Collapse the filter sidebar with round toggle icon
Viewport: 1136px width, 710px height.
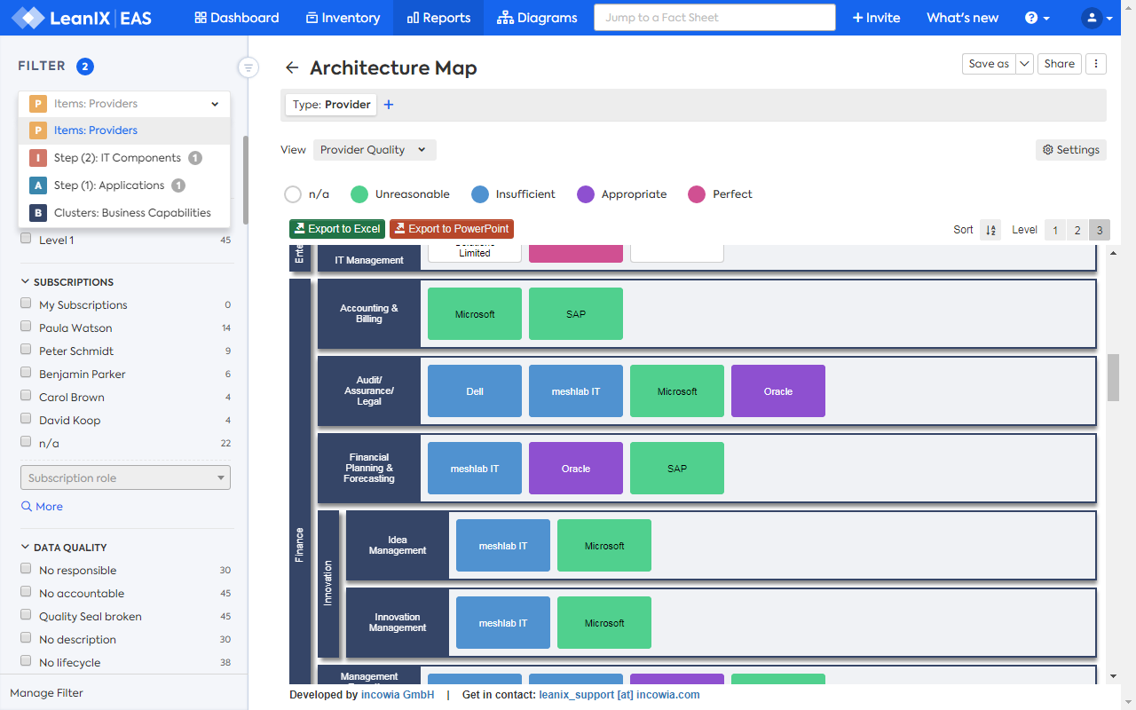click(248, 67)
